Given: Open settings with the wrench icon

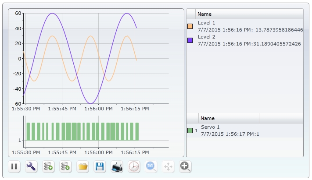Looking at the screenshot, I should pos(31,166).
